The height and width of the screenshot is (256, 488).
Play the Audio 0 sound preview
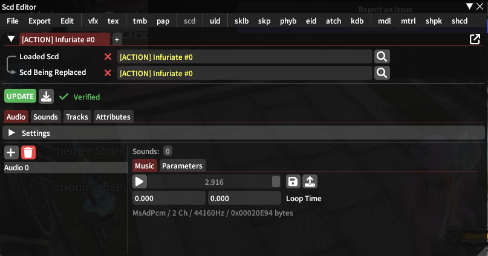coord(140,182)
